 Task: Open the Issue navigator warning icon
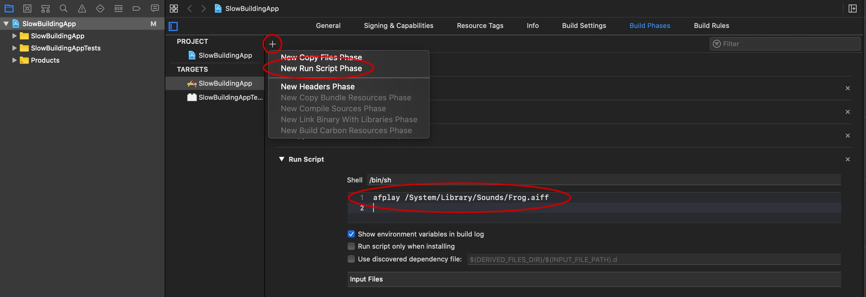(x=82, y=9)
